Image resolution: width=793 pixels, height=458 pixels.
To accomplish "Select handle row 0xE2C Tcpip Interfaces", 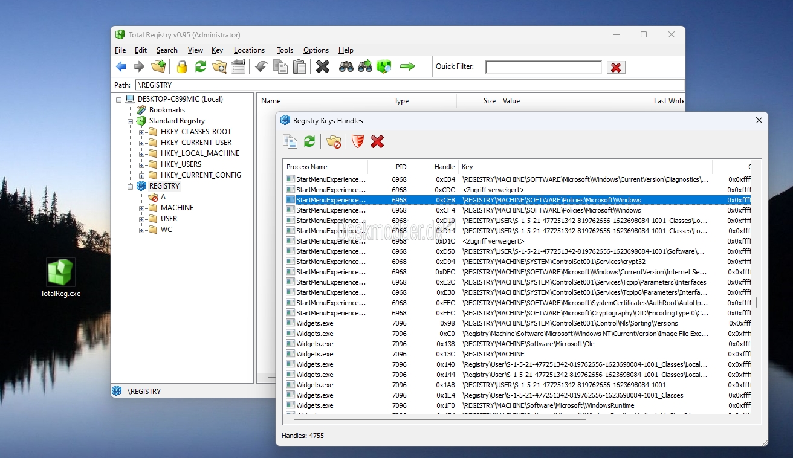I will [x=517, y=282].
